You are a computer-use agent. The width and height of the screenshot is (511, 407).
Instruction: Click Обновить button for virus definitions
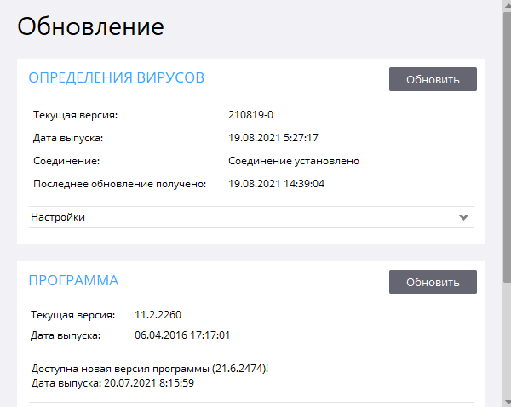tap(433, 79)
